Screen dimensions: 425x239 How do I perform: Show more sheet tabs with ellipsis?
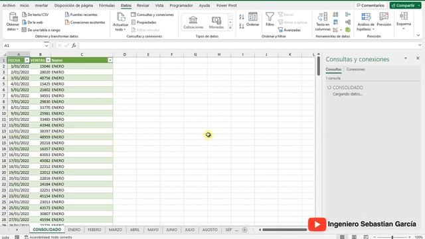[236, 230]
